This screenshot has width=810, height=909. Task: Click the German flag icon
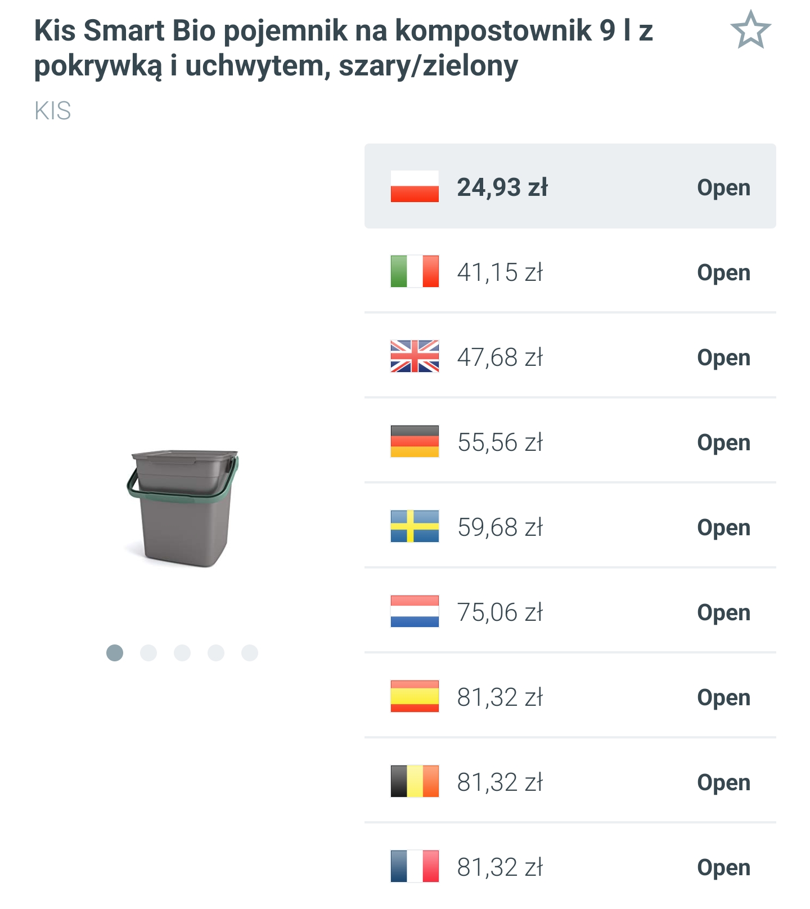point(415,442)
